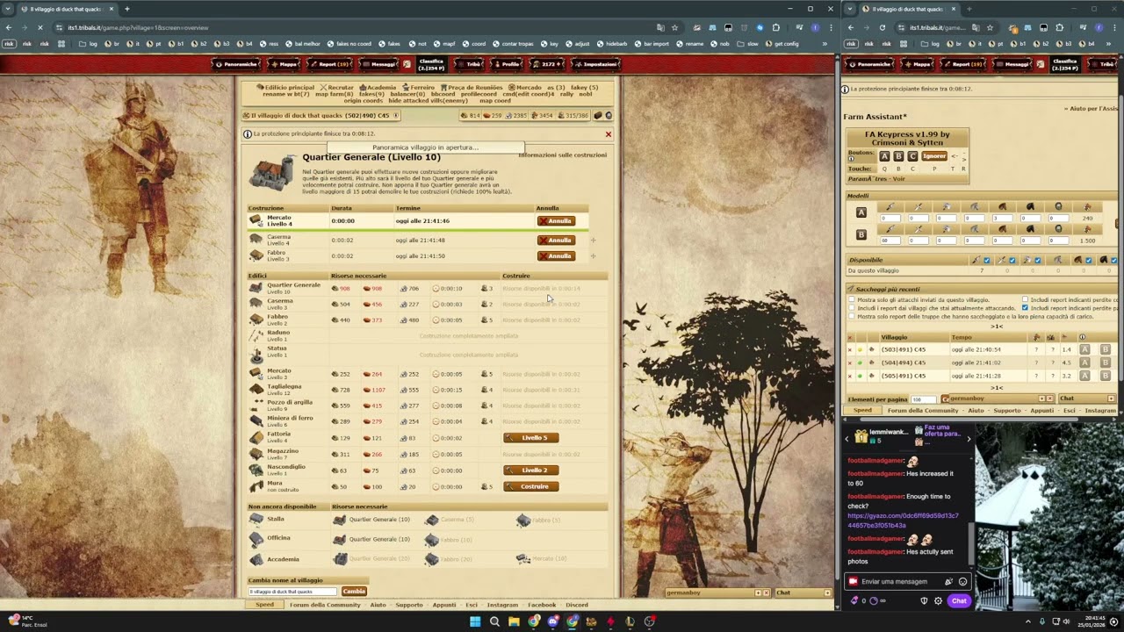1124x632 pixels.
Task: Click the wood resource counter 814
Action: (x=471, y=116)
